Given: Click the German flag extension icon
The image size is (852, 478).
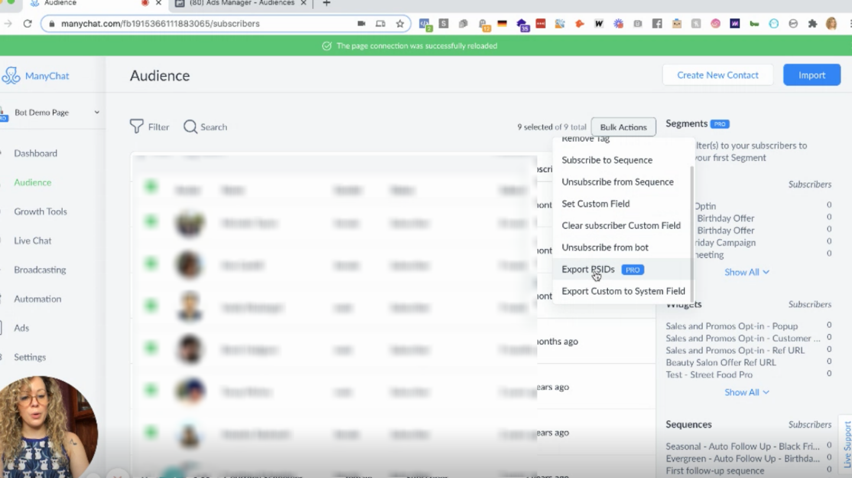Looking at the screenshot, I should [x=502, y=24].
